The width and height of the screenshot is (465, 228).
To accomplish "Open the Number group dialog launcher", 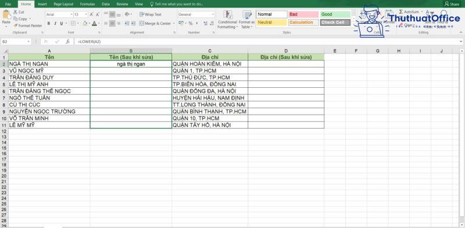I will point(213,33).
